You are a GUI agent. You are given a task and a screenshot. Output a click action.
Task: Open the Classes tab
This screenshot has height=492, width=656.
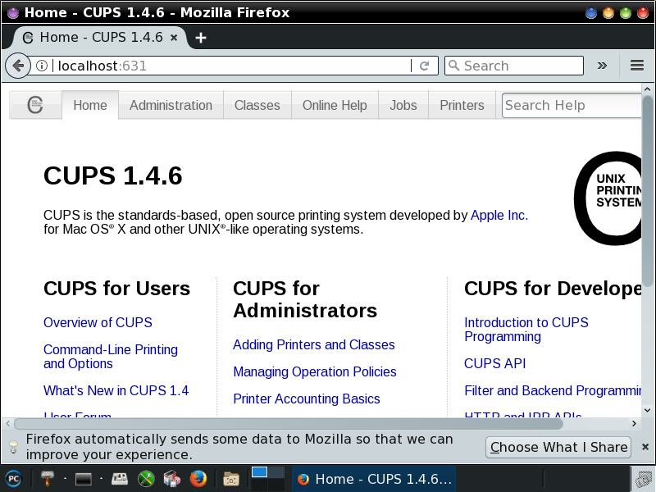click(x=257, y=105)
